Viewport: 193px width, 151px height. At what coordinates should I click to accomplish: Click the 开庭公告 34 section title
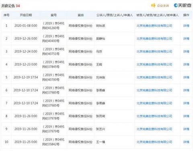click(x=10, y=6)
